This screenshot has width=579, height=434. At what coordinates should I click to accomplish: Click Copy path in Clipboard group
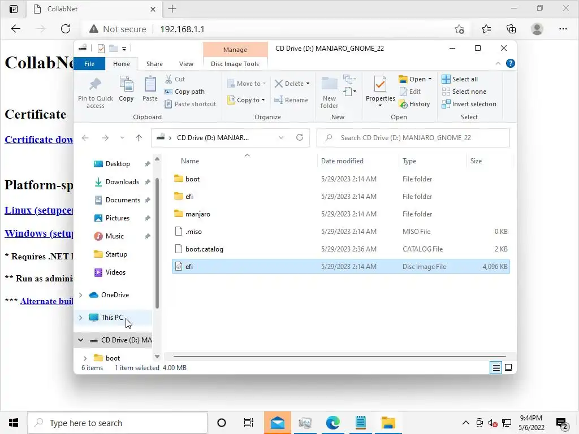185,92
